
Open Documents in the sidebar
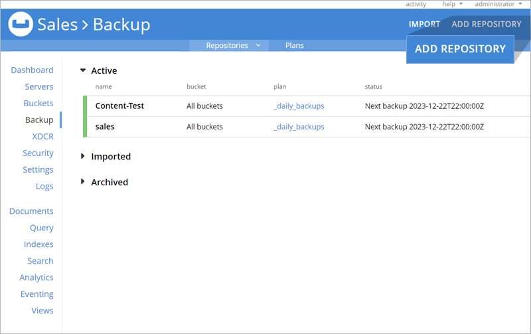coord(31,211)
